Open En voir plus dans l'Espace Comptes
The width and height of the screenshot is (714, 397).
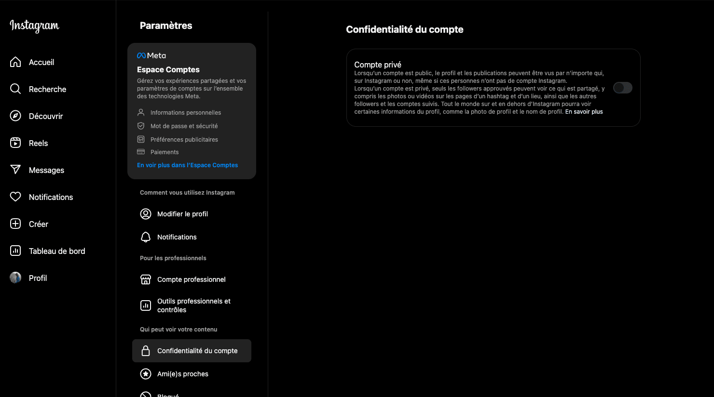pos(187,165)
